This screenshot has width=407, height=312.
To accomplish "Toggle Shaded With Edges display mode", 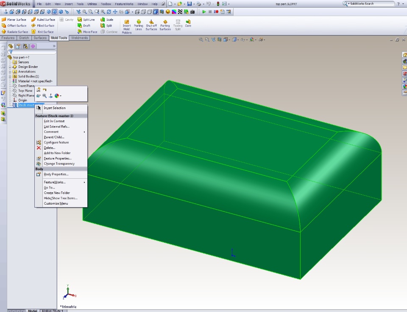I will point(156,12).
